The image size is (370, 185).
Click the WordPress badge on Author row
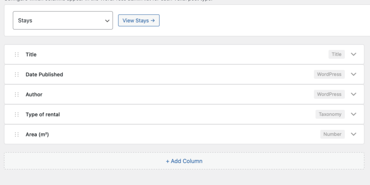click(x=329, y=94)
